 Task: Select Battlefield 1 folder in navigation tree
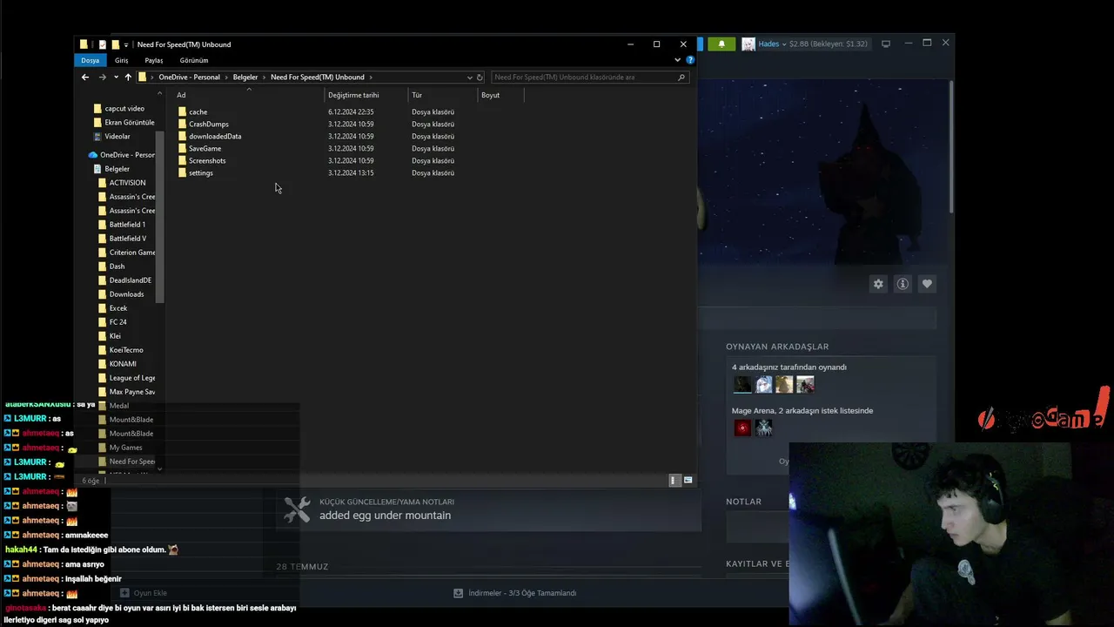127,225
